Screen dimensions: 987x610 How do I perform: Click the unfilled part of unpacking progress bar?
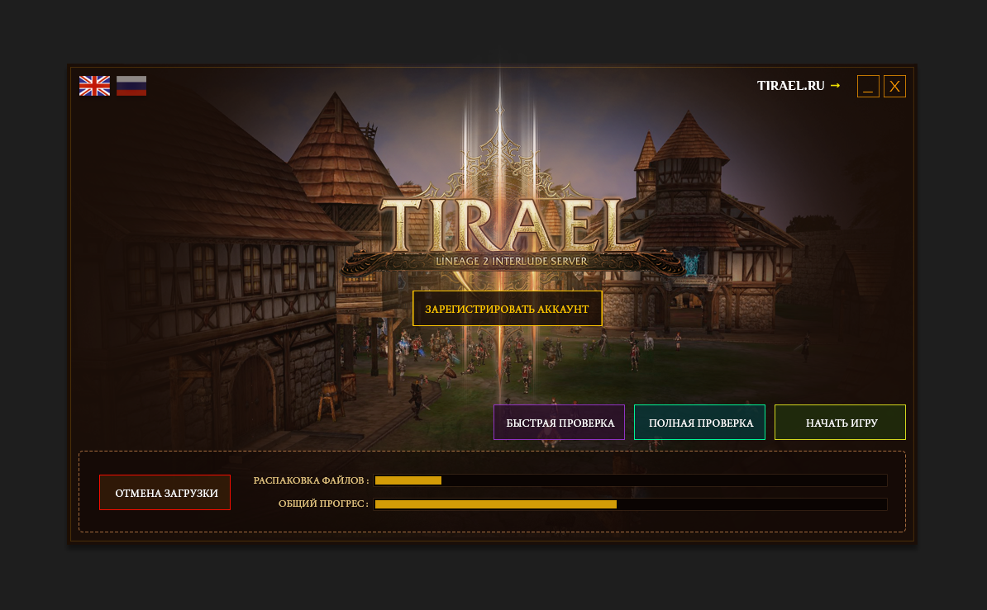coord(664,480)
